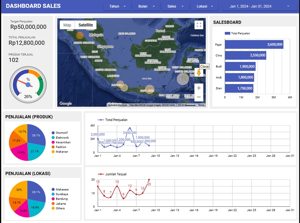
Task: Open the Lokasi filter dropdown
Action: click(x=205, y=6)
